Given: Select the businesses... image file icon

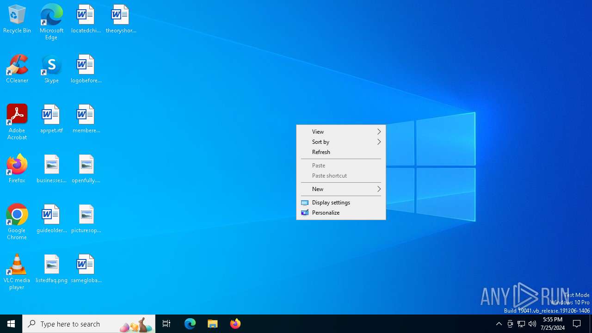Looking at the screenshot, I should [x=51, y=169].
